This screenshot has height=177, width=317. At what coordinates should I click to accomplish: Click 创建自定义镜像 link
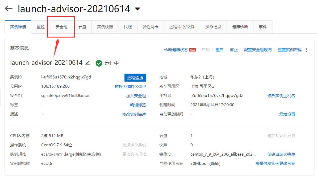[x=281, y=154]
